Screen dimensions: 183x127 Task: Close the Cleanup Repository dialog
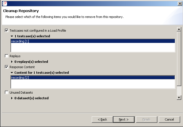[x=180, y=4]
